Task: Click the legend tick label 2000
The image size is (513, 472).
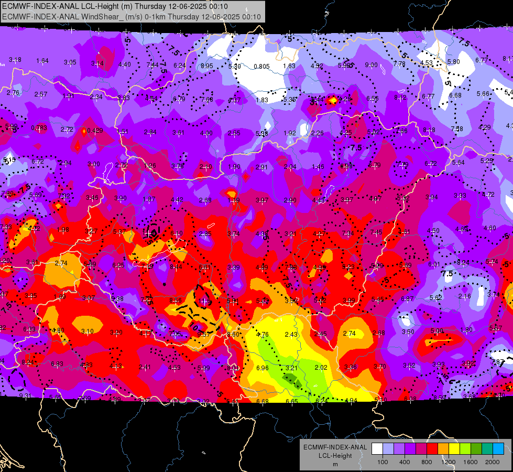Action: [493, 462]
